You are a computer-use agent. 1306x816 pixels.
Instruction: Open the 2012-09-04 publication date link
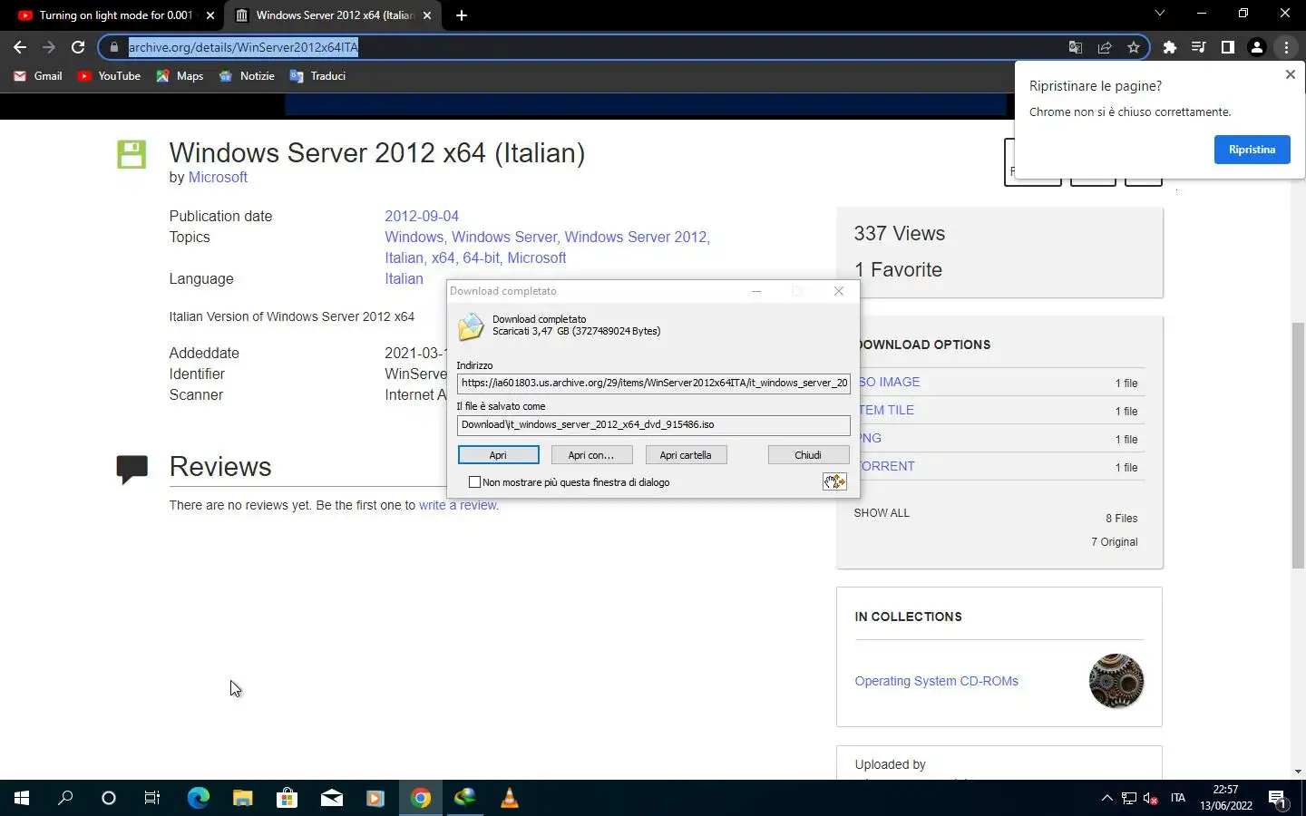[x=422, y=217]
